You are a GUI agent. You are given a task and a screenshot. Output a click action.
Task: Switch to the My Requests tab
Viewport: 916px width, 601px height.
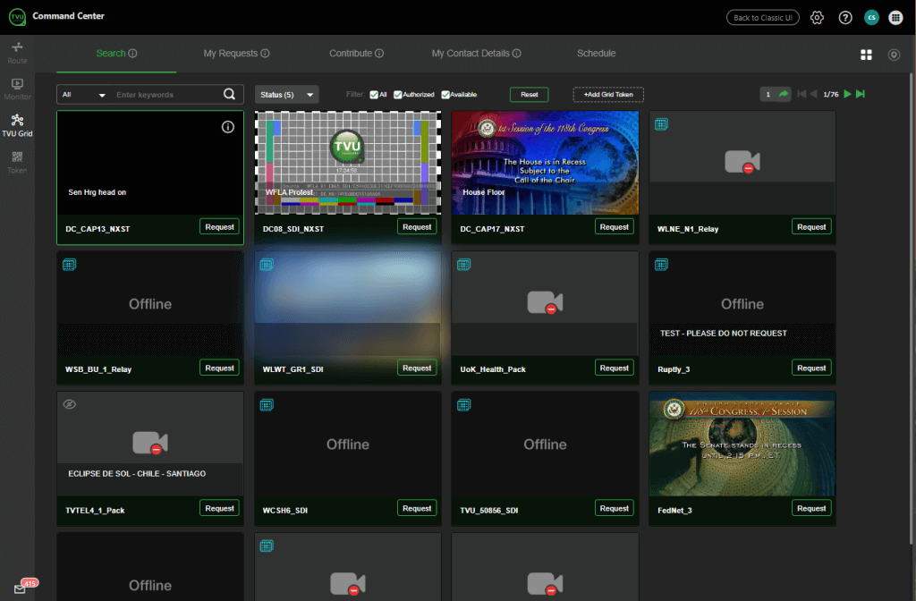click(x=230, y=53)
